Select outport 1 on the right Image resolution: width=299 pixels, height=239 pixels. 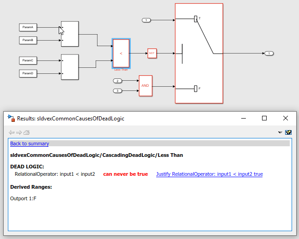pos(269,54)
